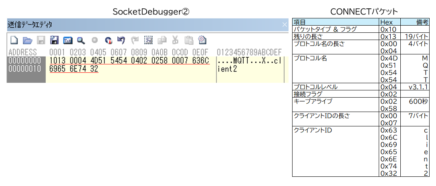This screenshot has height=186, width=436.
Task: Click the grey round record icon
Action: (95, 40)
